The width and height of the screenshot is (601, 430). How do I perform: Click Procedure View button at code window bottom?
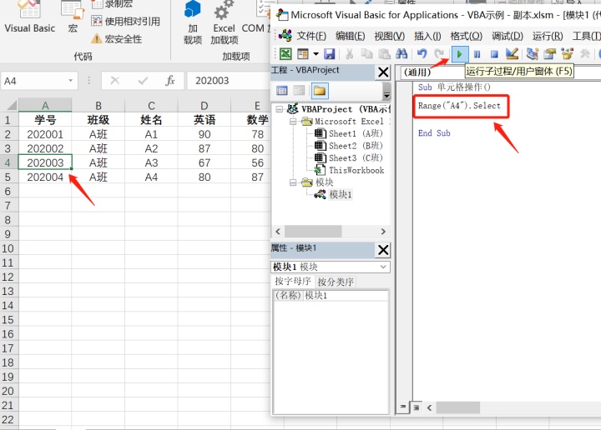pos(402,407)
